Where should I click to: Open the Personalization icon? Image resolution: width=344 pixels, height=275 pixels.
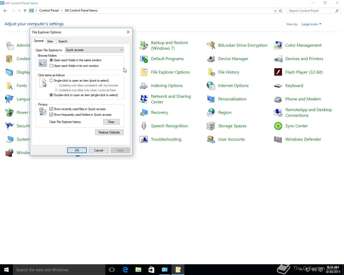click(211, 99)
